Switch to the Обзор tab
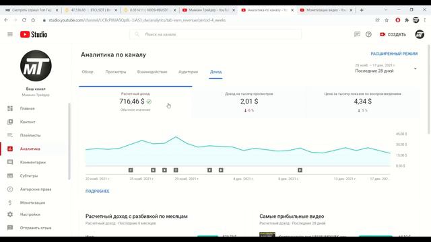This screenshot has height=242, width=431. click(88, 72)
